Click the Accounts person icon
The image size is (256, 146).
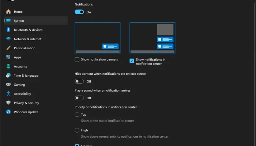click(8, 66)
